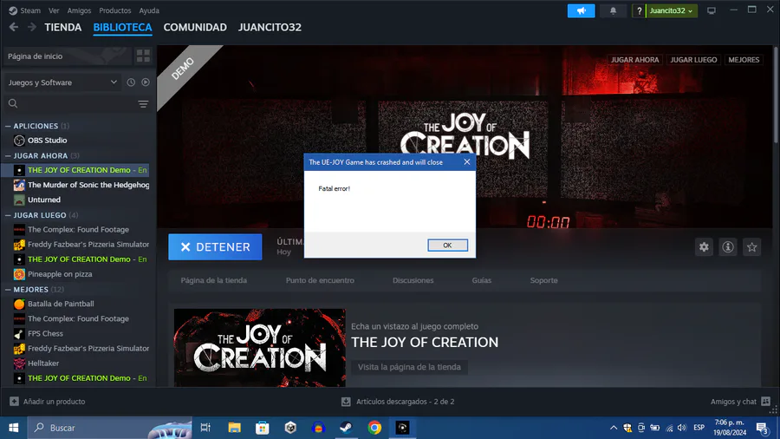Click the Joy of Creation game taskbar icon

tap(402, 428)
